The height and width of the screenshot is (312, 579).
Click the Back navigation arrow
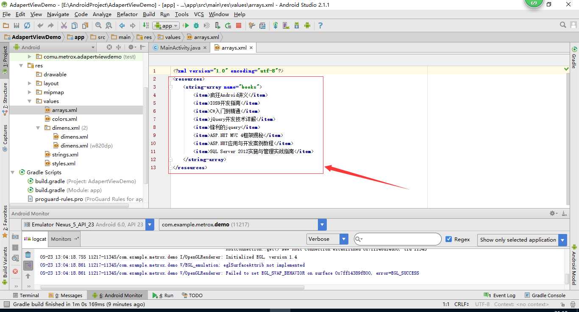[122, 26]
